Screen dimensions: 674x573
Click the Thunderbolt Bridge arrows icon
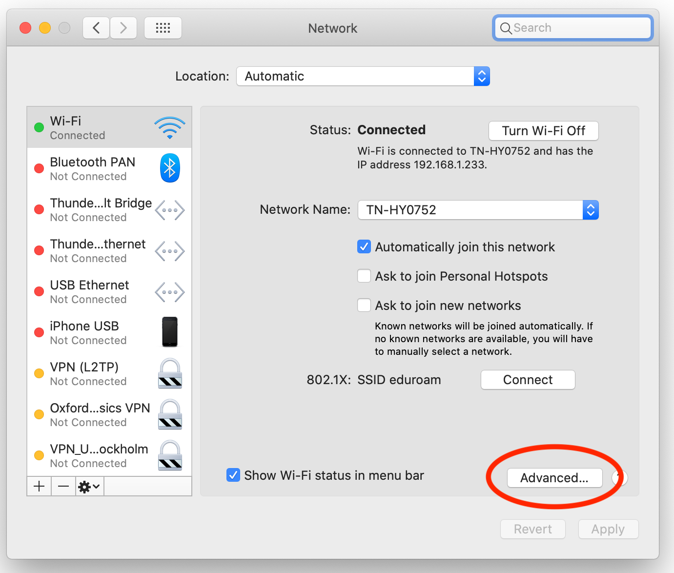170,210
